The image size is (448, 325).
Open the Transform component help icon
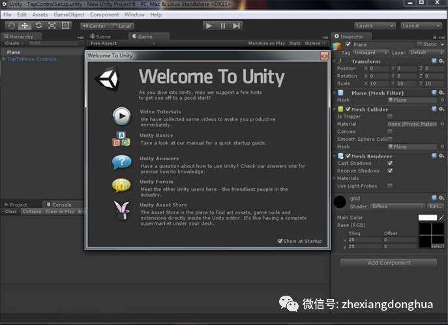tap(434, 61)
